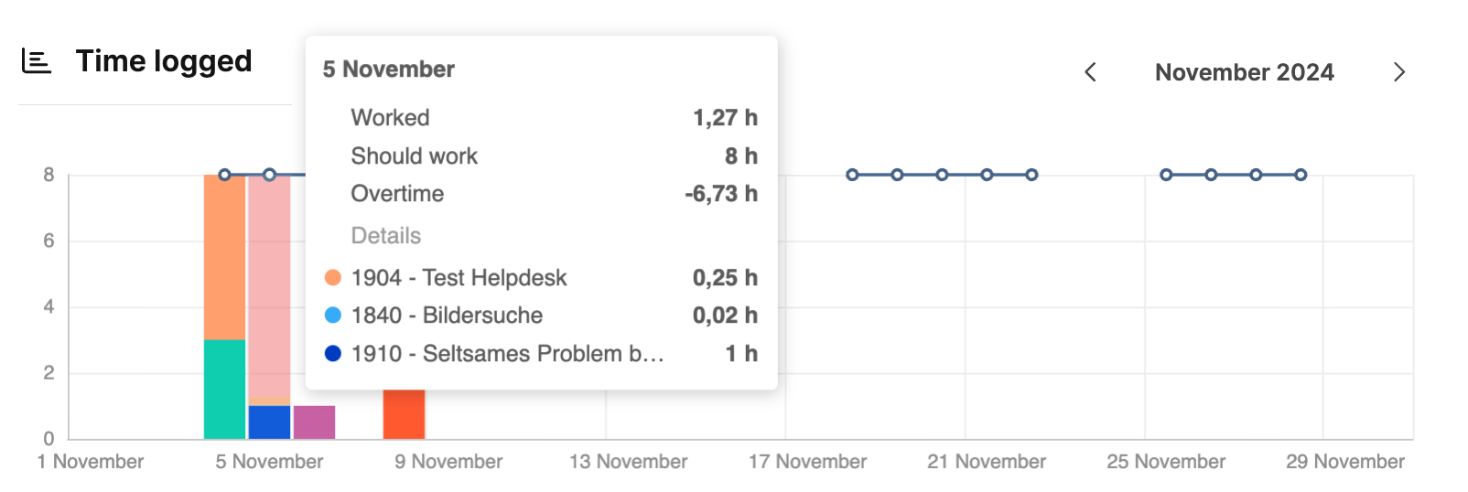Screen dimensions: 1468x492
Task: Open the 1904 - Test Helpdesk entry
Action: (x=459, y=277)
